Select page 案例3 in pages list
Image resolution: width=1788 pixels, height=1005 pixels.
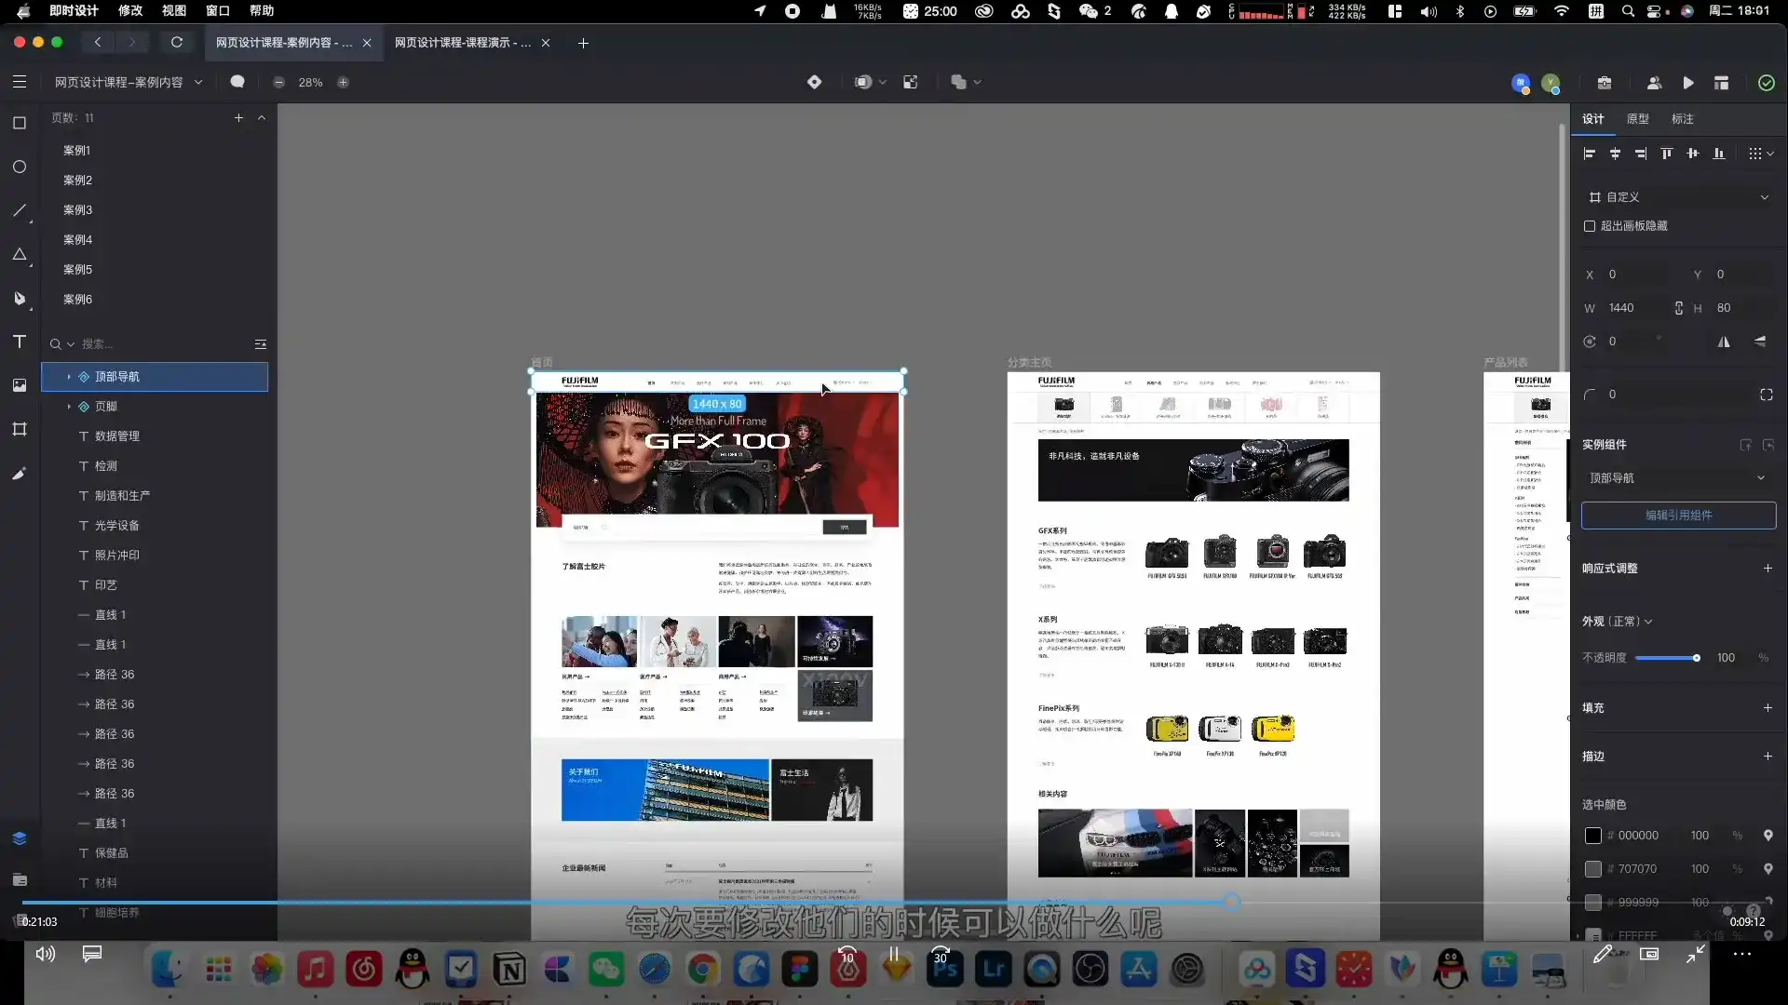tap(77, 209)
